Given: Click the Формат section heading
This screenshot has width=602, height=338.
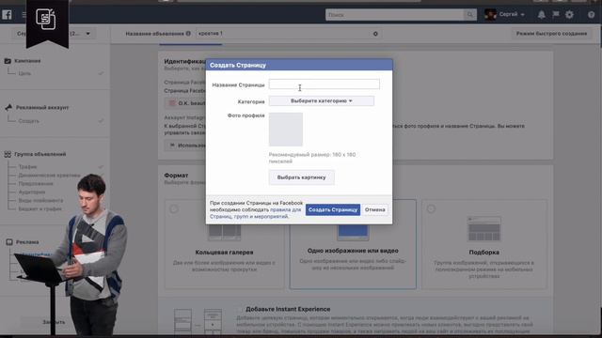Looking at the screenshot, I should coord(176,176).
